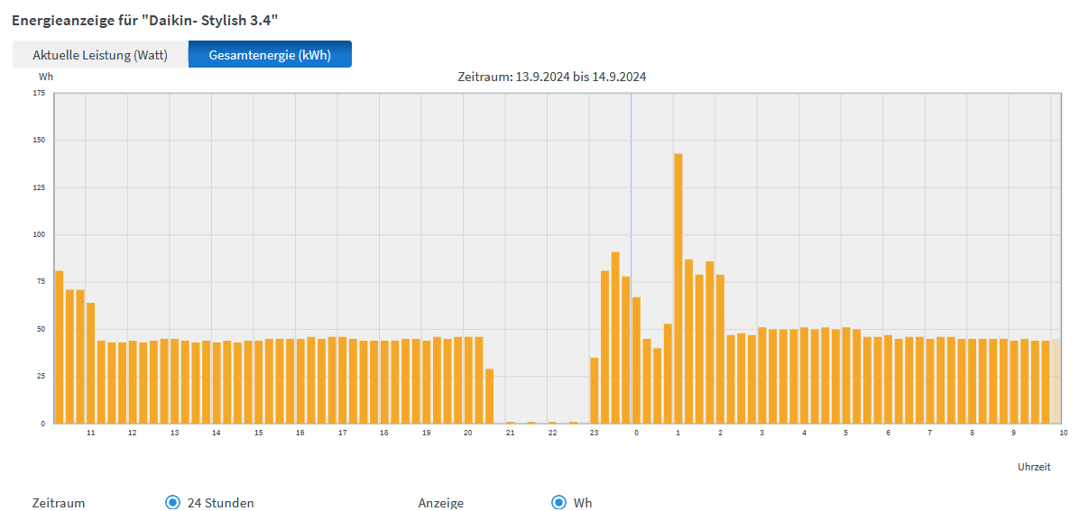Screen dimensions: 1079x511
Task: Click the 175 value on y-axis
Action: click(39, 94)
